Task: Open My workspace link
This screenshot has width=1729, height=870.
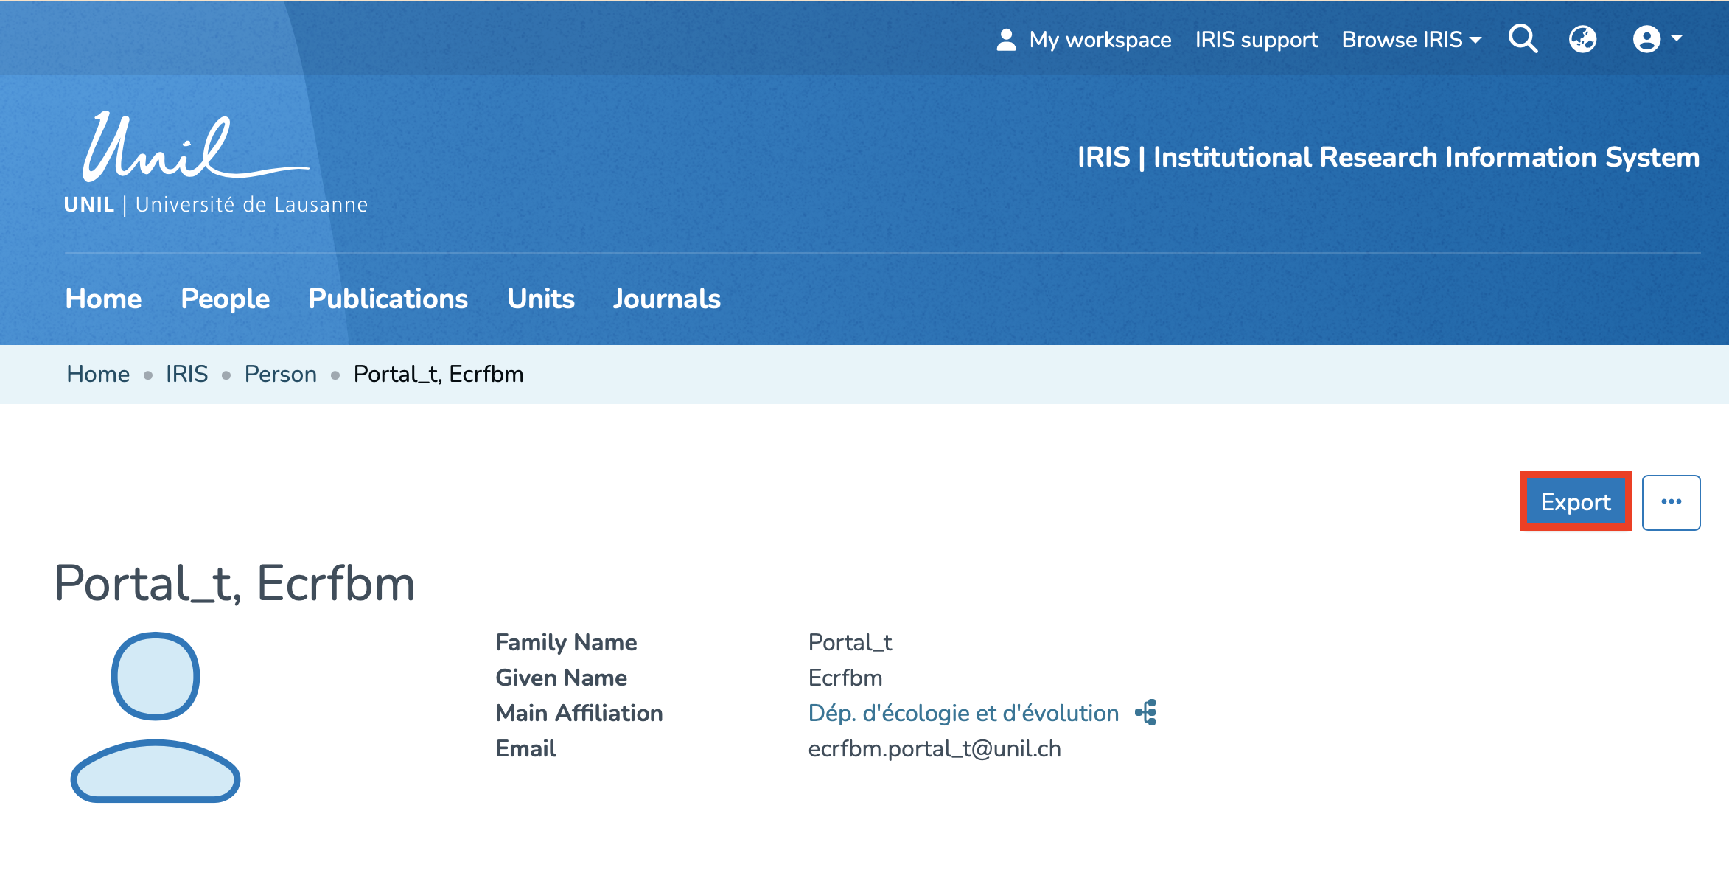Action: pyautogui.click(x=1100, y=40)
